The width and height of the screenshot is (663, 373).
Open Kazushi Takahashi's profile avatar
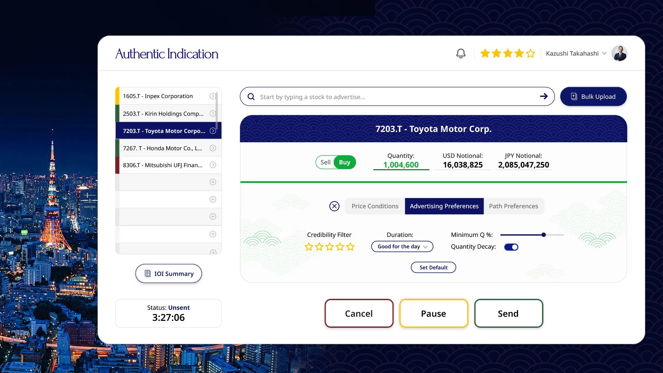620,53
